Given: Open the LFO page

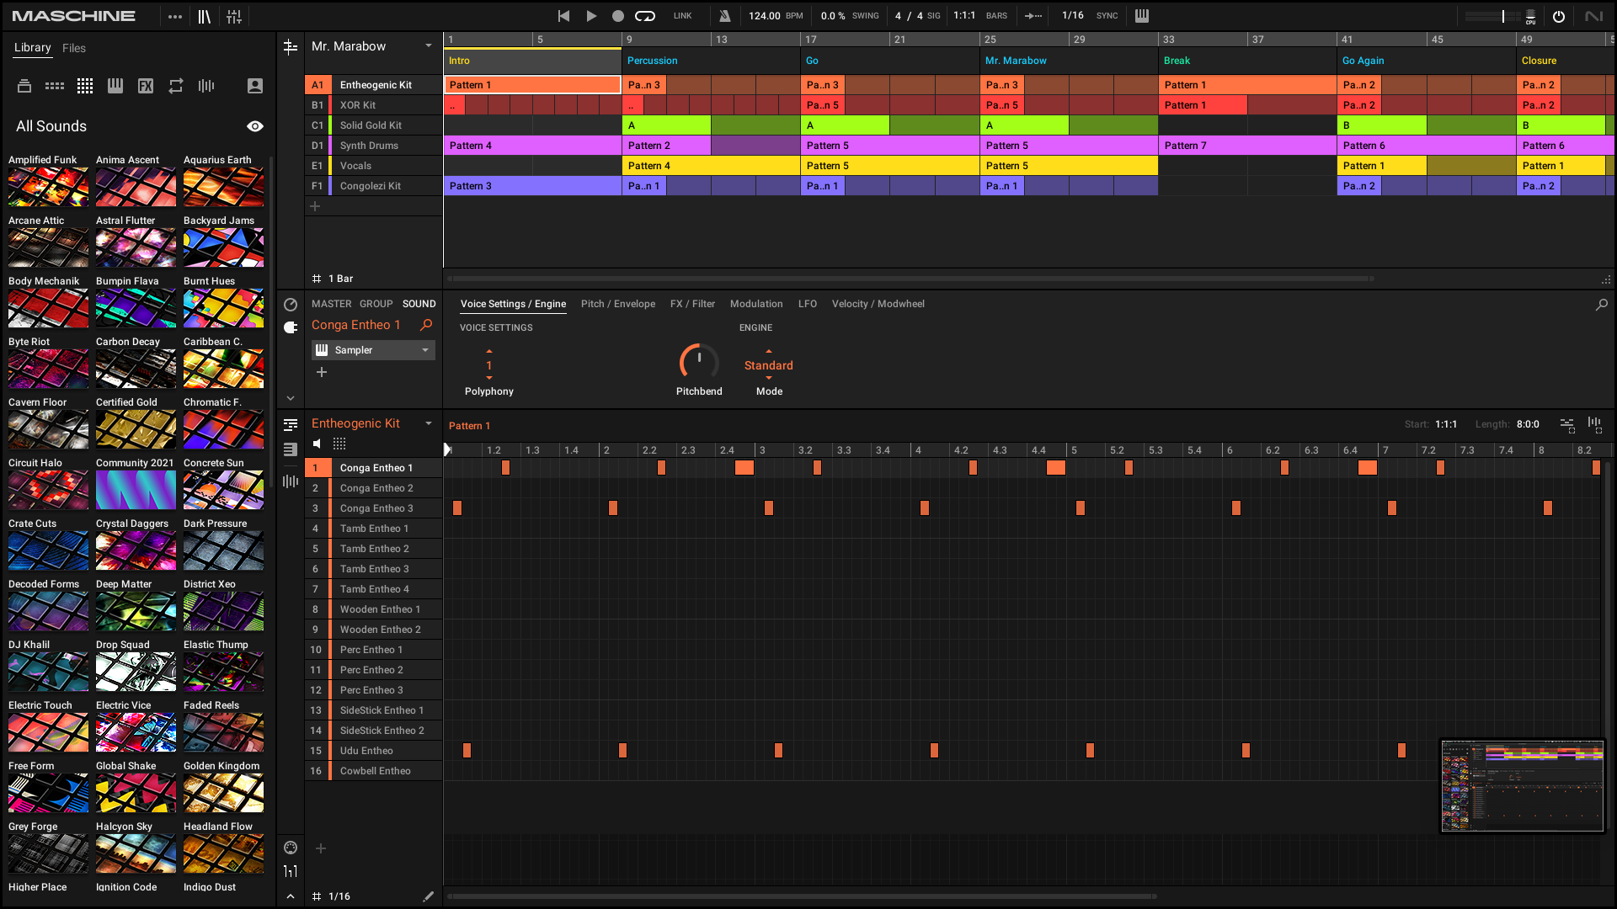Looking at the screenshot, I should (x=808, y=304).
